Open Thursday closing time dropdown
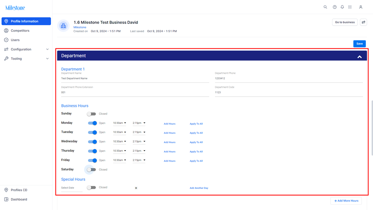Screen dimensions: 373x210 point(139,151)
